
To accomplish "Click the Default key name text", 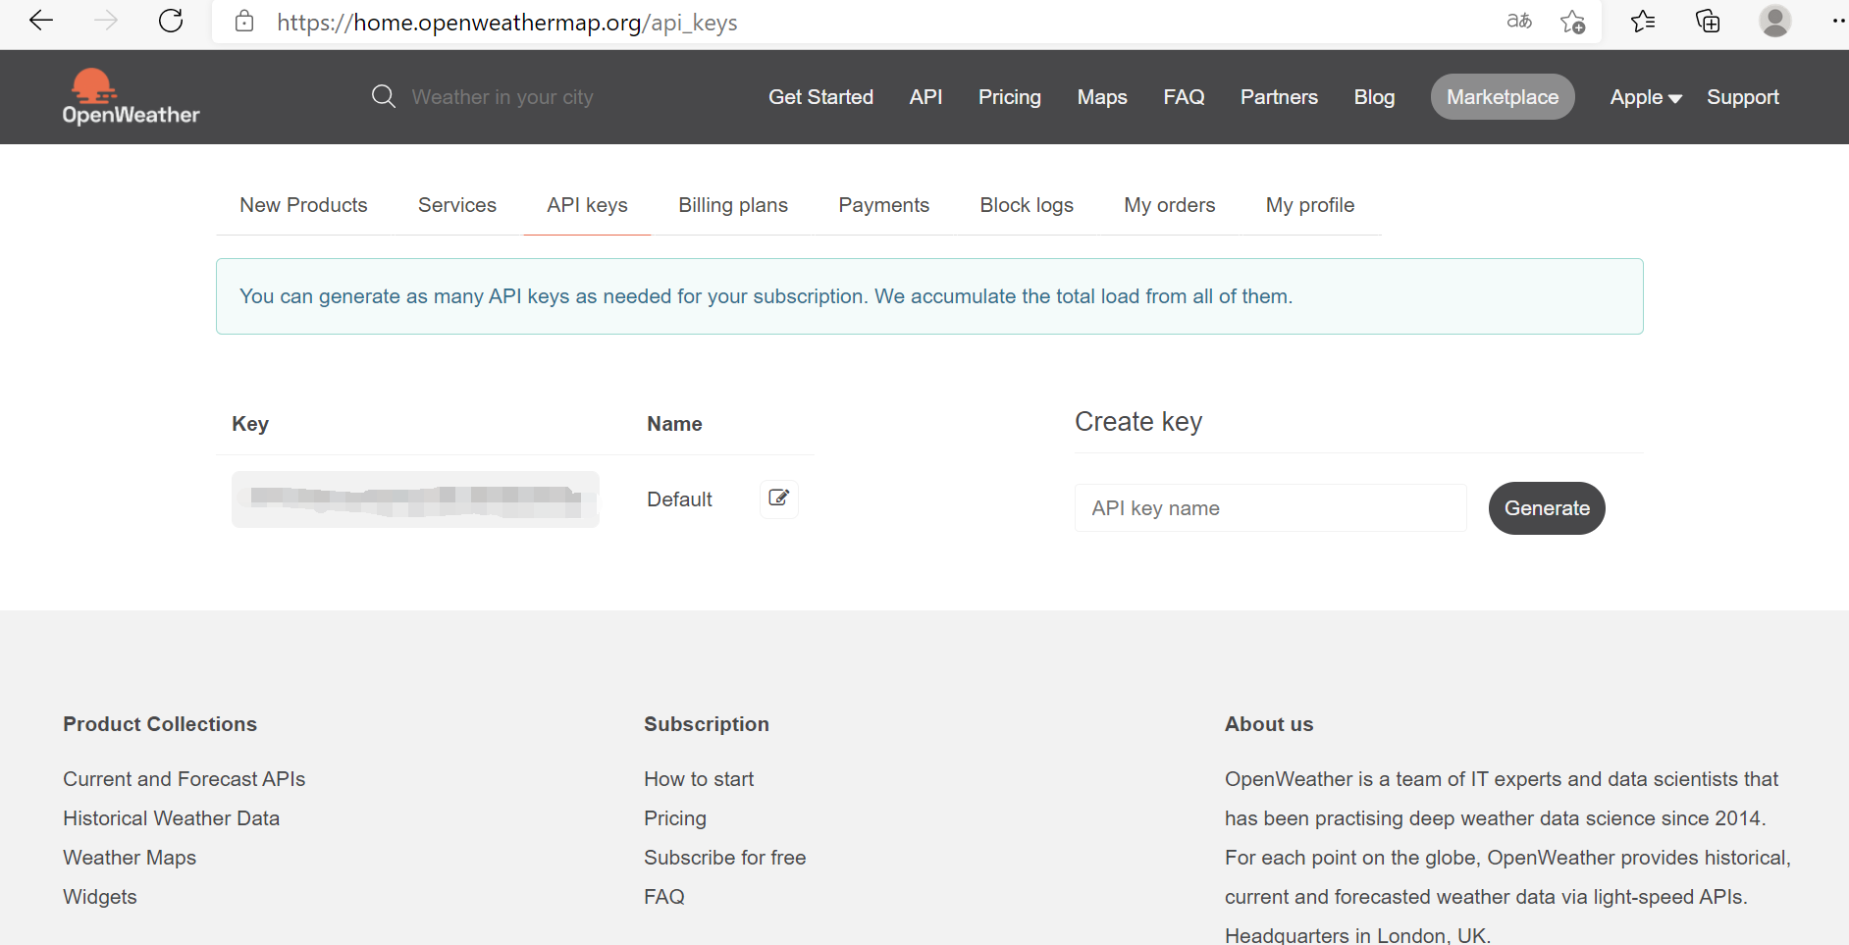I will pos(679,499).
